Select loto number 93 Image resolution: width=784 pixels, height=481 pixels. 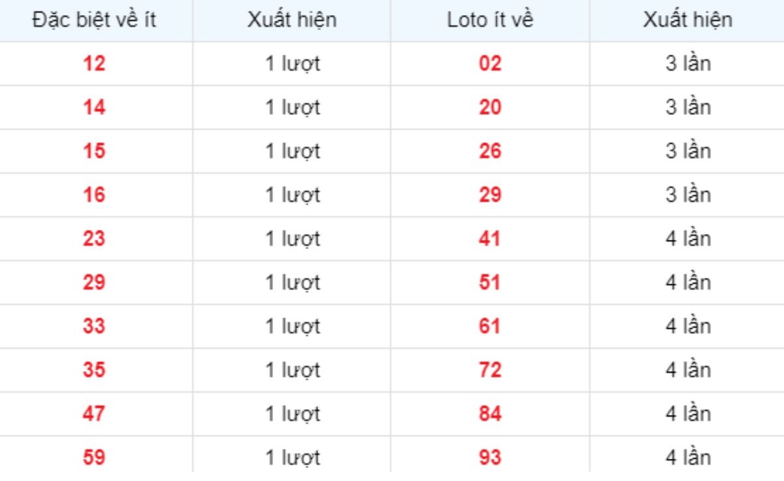[x=490, y=458]
